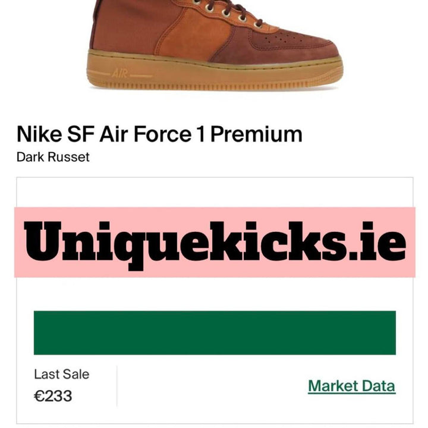Tap the suede toe cap front edge
This screenshot has width=428, height=428.
point(332,51)
